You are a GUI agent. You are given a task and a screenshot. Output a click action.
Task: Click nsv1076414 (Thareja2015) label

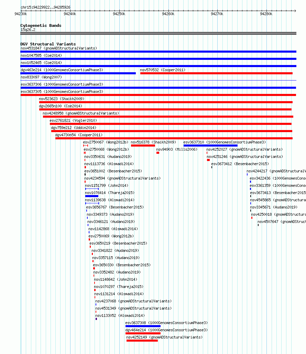pyautogui.click(x=110, y=193)
